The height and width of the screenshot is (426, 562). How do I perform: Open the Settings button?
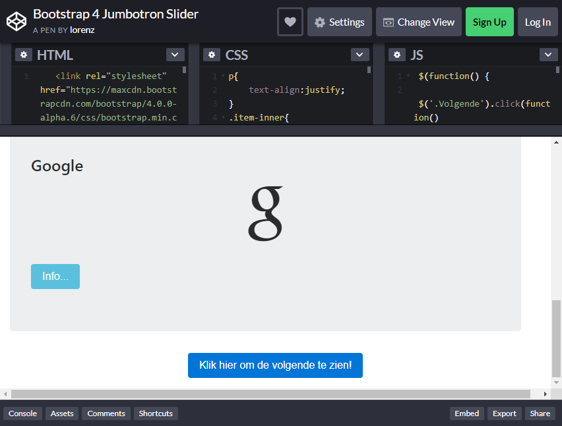pos(340,22)
